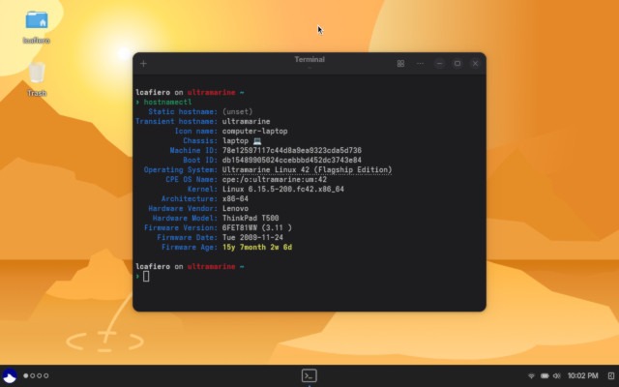Click the cpe:/o:ultramarine:um:42 value
The image size is (619, 387).
275,179
